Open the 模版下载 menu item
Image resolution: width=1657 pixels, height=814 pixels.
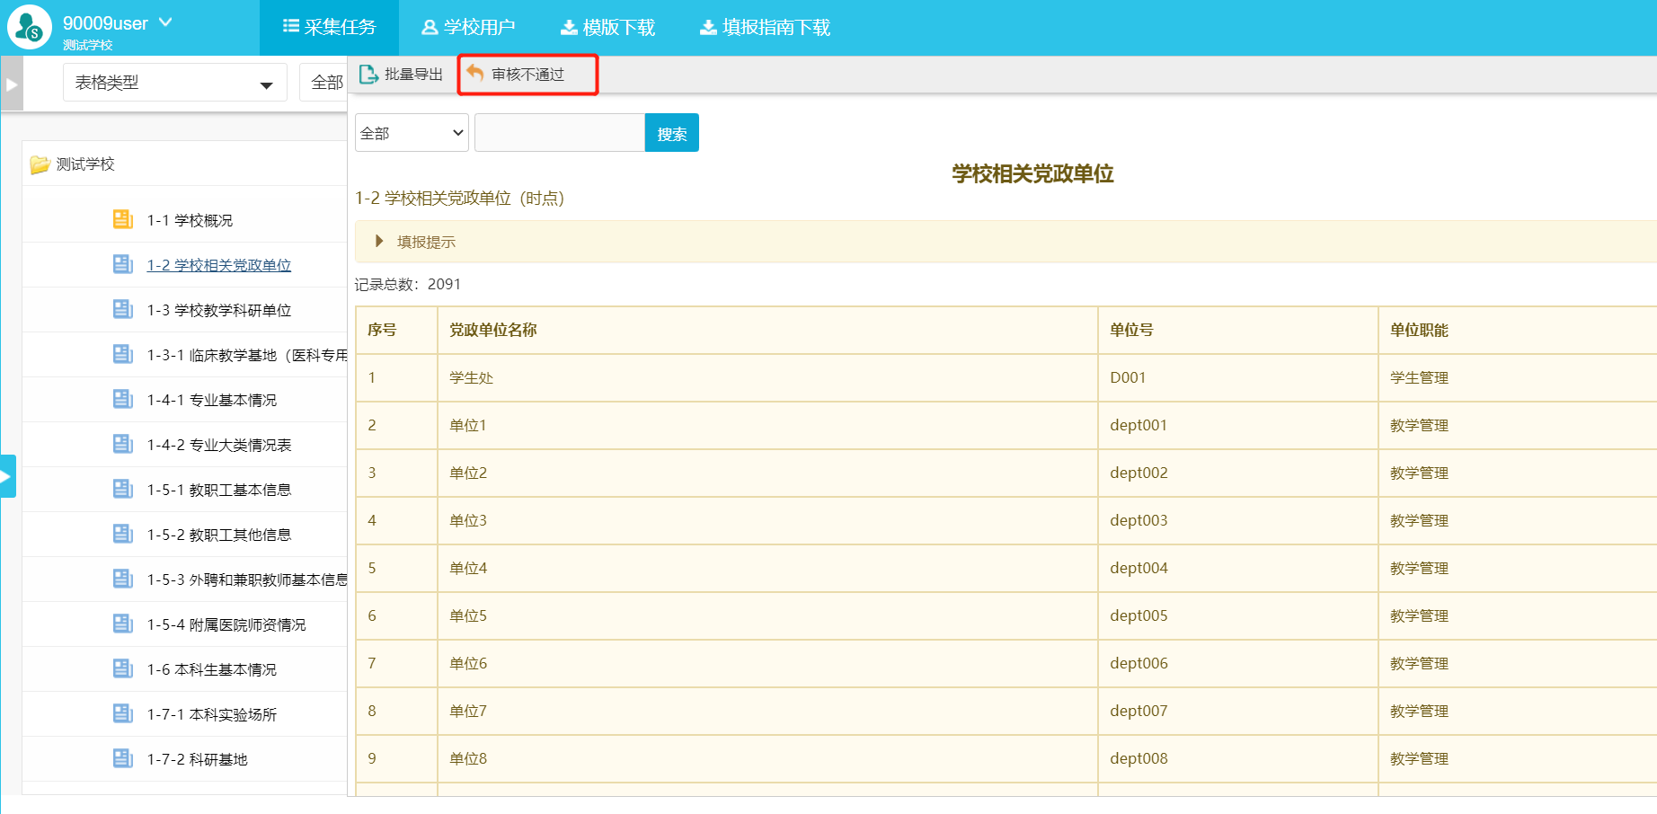point(608,28)
